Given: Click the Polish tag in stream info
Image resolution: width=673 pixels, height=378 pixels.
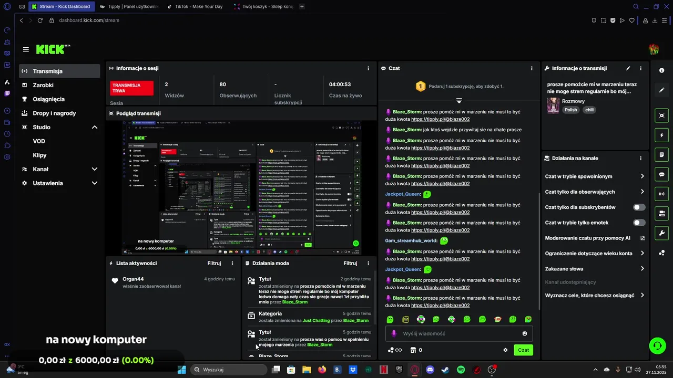Looking at the screenshot, I should point(570,110).
